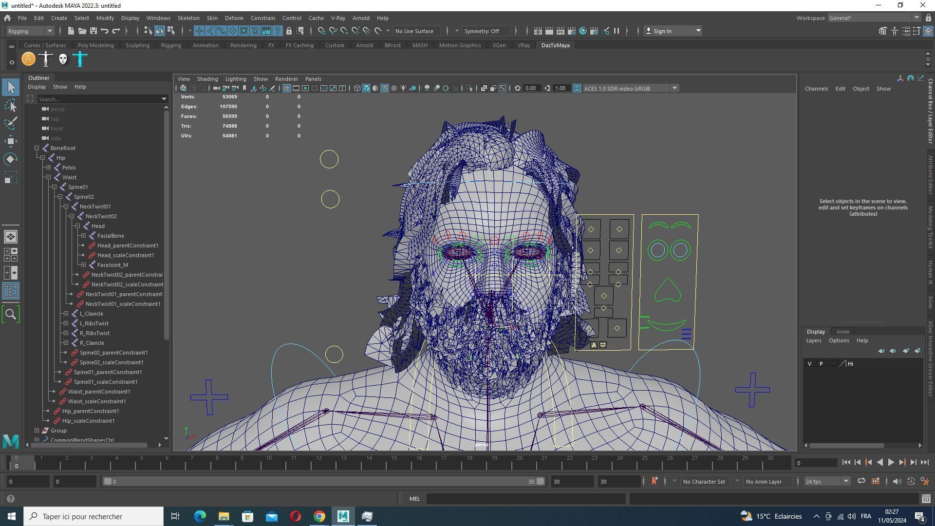Click the DazToMaya orange A shelf icon
Image resolution: width=935 pixels, height=526 pixels.
coord(29,59)
